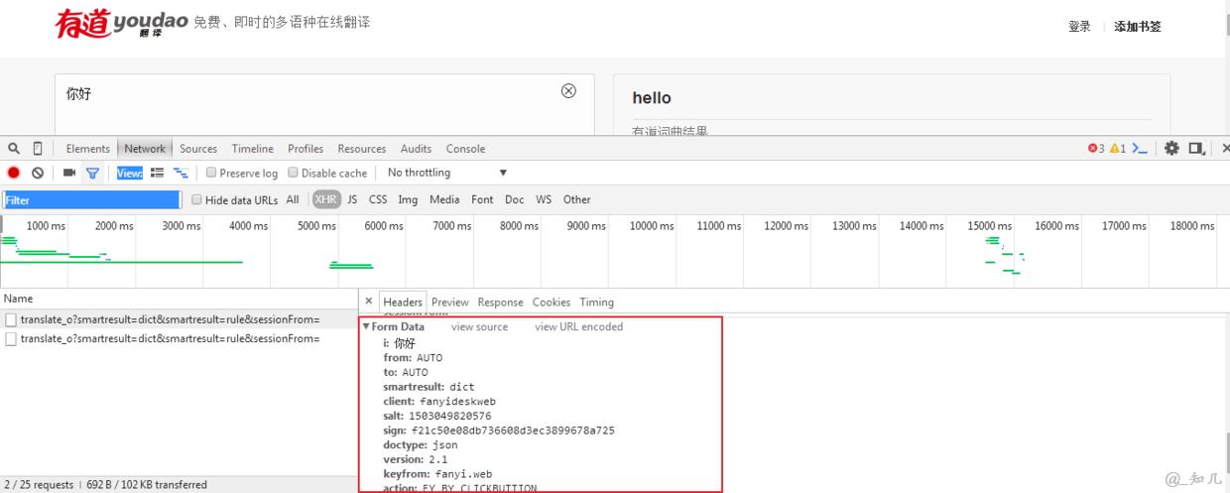This screenshot has width=1230, height=493.
Task: Collapse the Form Data section
Action: click(x=366, y=327)
